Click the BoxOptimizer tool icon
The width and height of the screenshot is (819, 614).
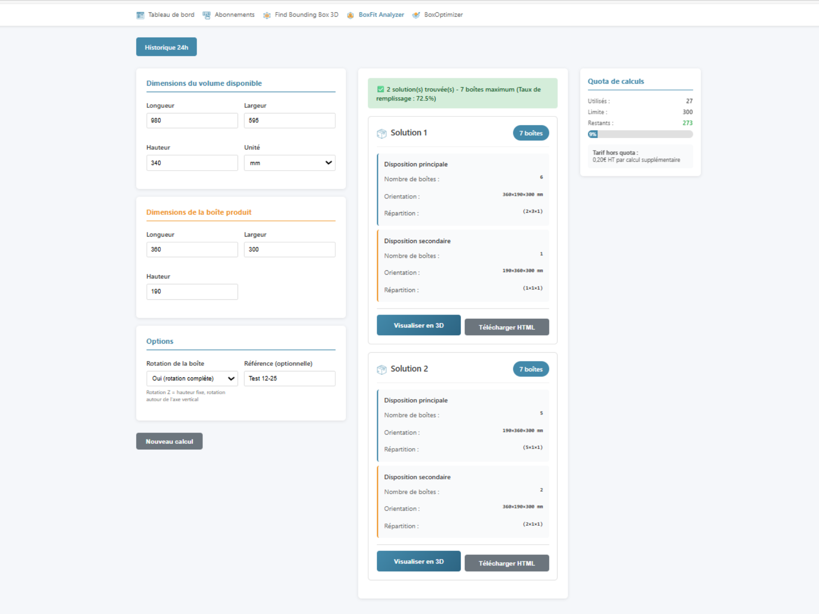(416, 14)
